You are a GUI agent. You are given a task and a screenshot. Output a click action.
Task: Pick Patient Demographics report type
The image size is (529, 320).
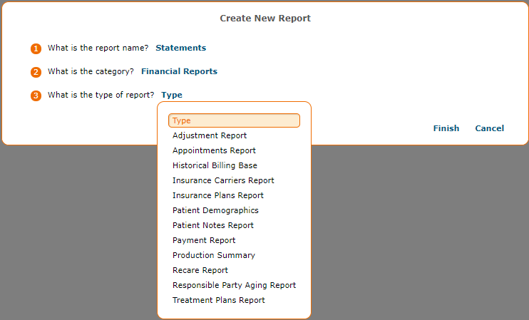tap(215, 210)
